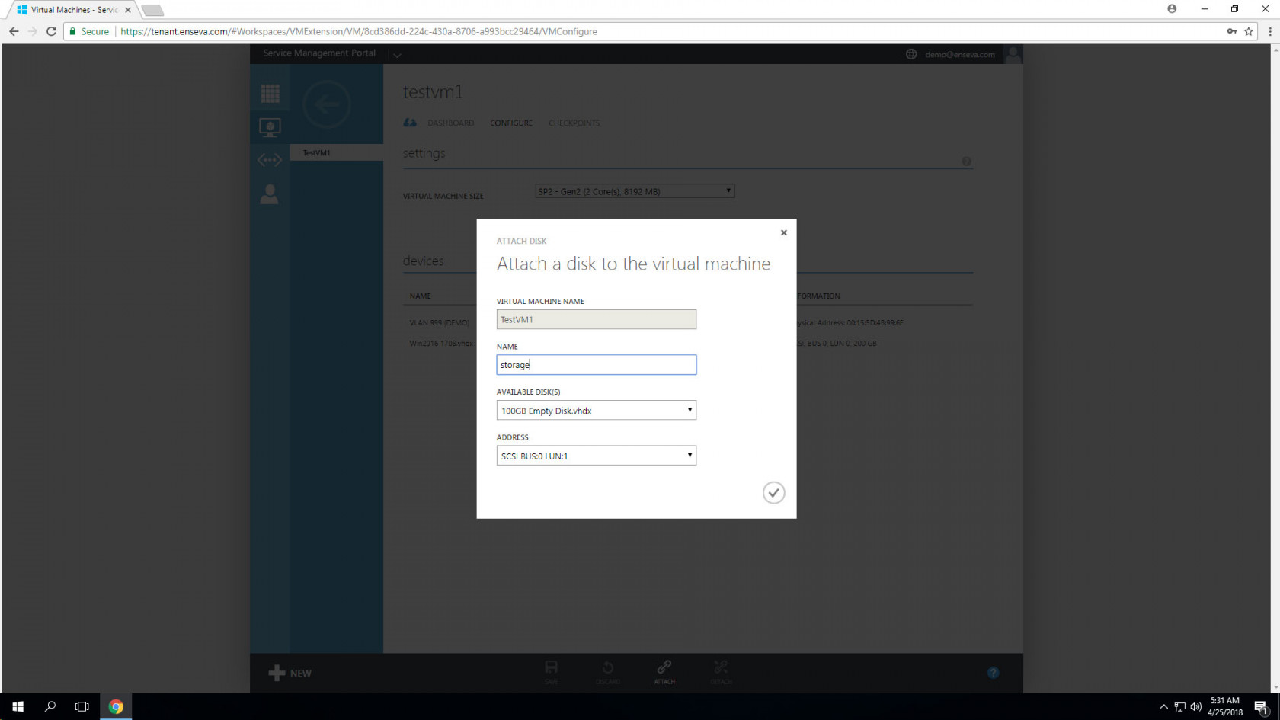Click the saved password key icon
Image resolution: width=1280 pixels, height=720 pixels.
tap(1231, 31)
